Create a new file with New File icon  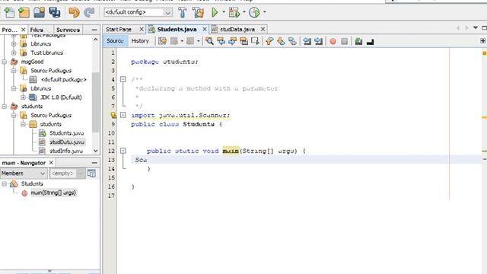click(x=9, y=12)
